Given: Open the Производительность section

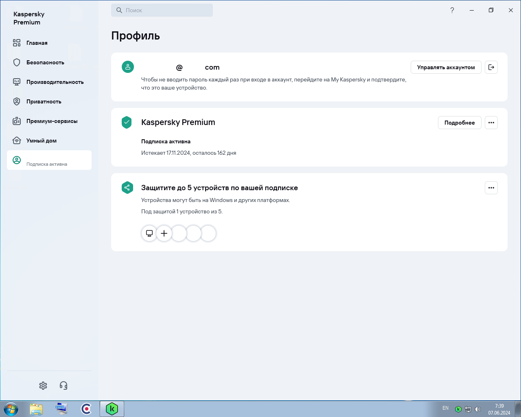Looking at the screenshot, I should coord(49,82).
